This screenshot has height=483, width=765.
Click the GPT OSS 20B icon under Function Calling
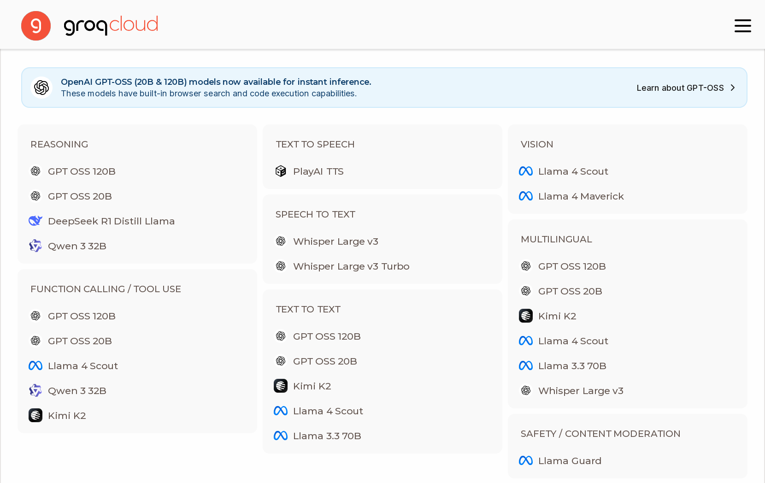(35, 341)
